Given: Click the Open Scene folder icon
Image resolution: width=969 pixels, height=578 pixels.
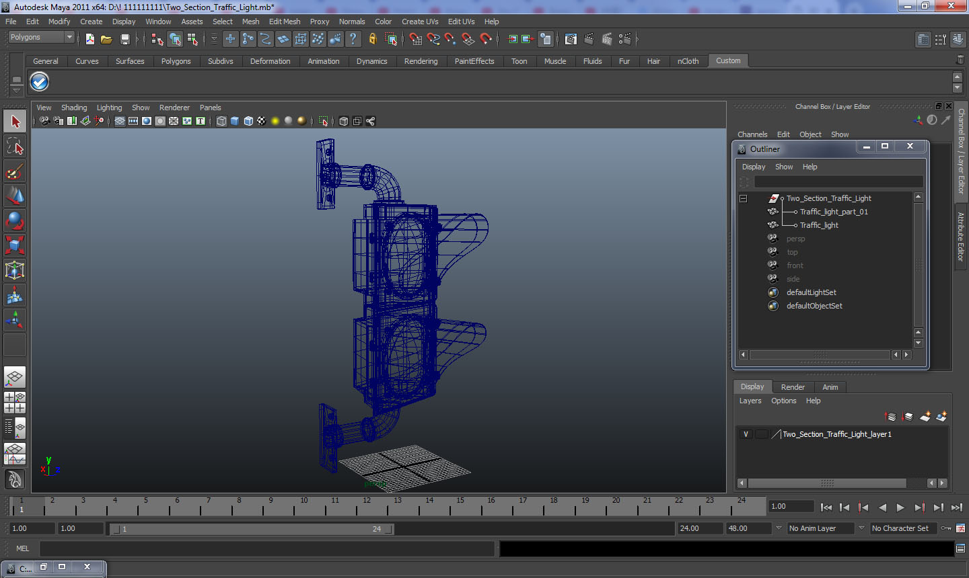Looking at the screenshot, I should (106, 39).
